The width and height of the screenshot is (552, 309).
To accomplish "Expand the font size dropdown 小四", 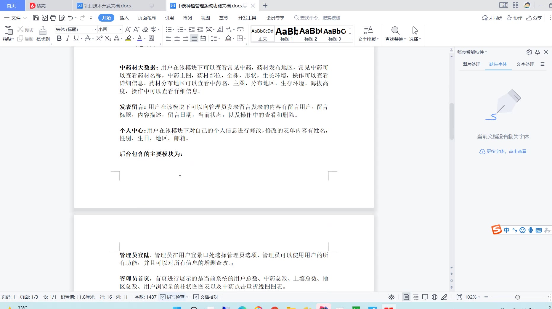I will [x=120, y=29].
